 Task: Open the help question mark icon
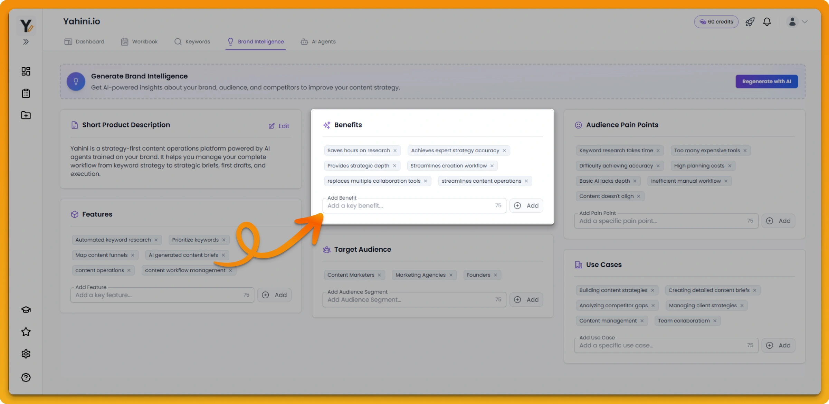tap(26, 377)
